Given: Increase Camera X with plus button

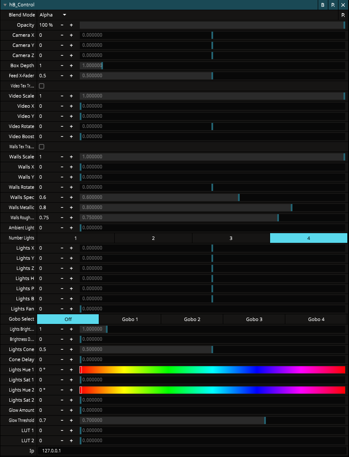Looking at the screenshot, I should click(x=71, y=35).
